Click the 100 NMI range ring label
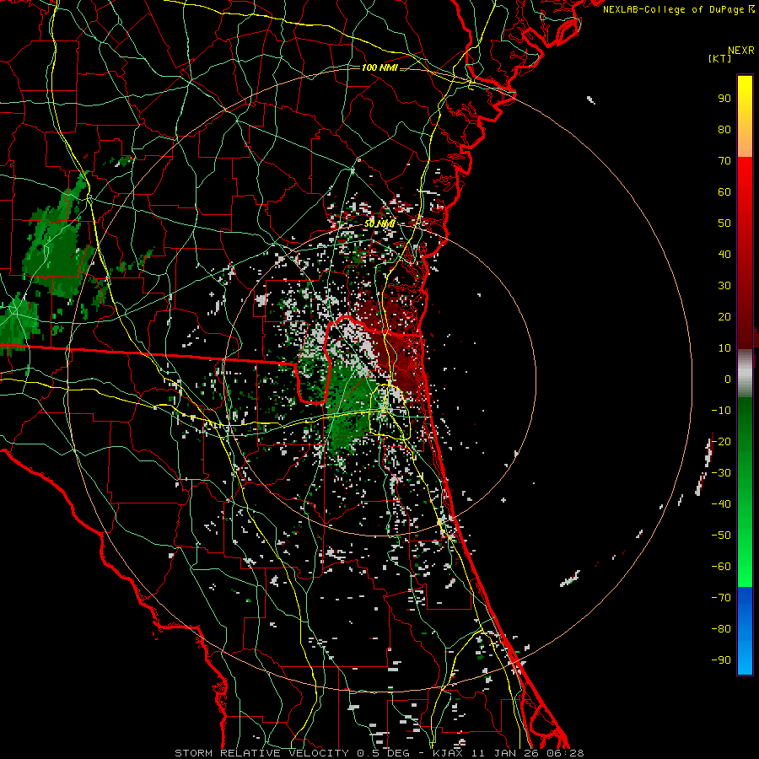This screenshot has width=759, height=759. [379, 67]
